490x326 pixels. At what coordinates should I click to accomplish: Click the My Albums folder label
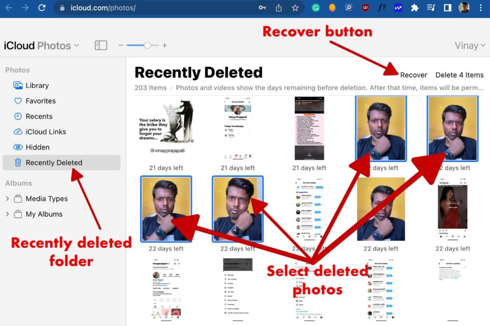coord(44,214)
